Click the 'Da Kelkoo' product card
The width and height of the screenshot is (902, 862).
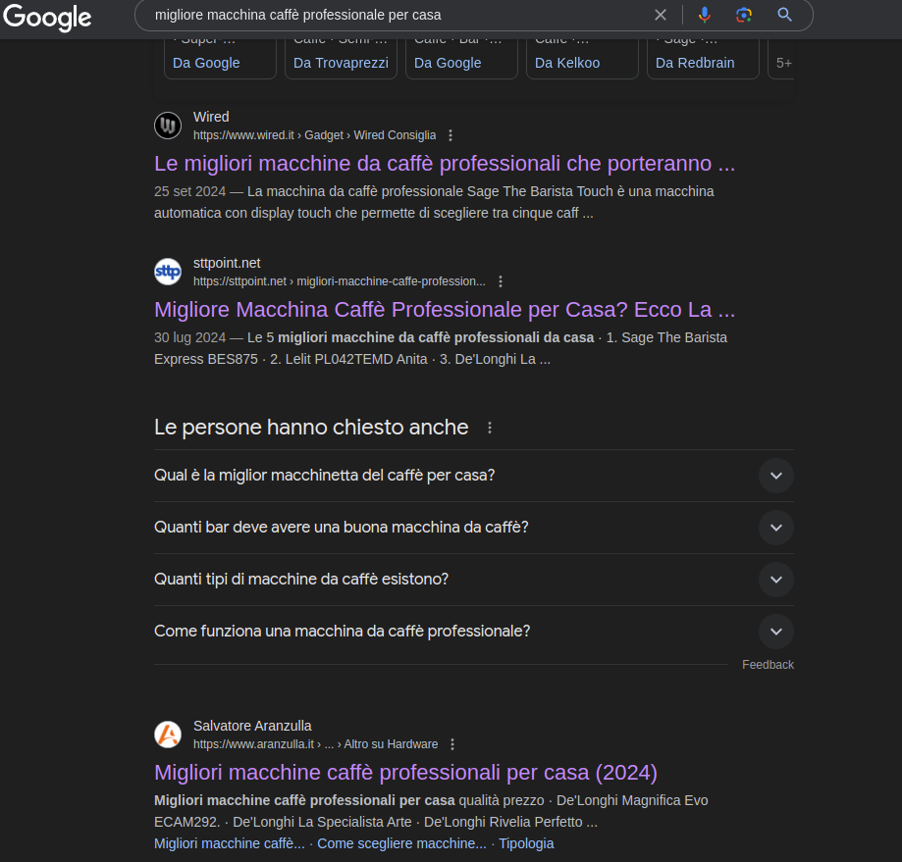(582, 59)
